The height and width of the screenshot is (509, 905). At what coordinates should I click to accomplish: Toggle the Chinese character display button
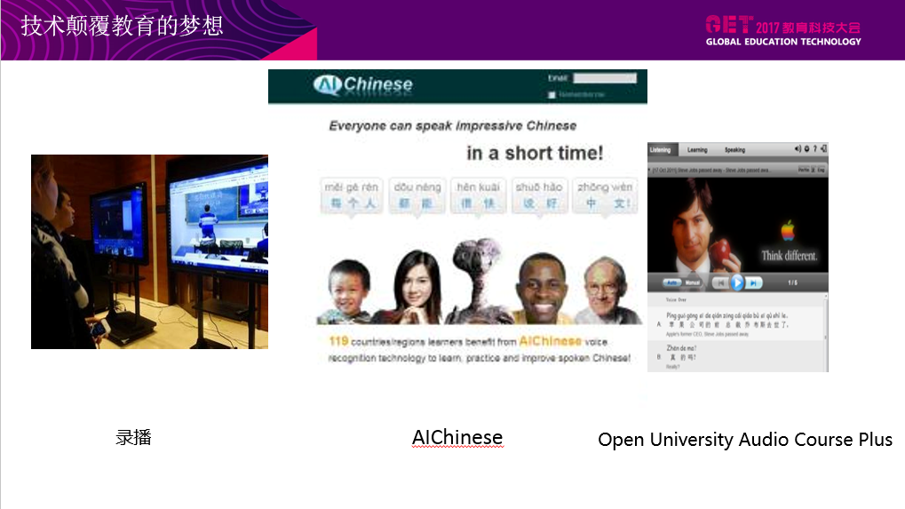(x=813, y=170)
